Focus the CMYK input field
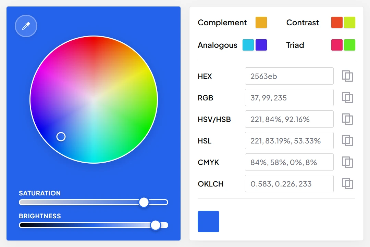The width and height of the screenshot is (370, 247). tap(289, 162)
